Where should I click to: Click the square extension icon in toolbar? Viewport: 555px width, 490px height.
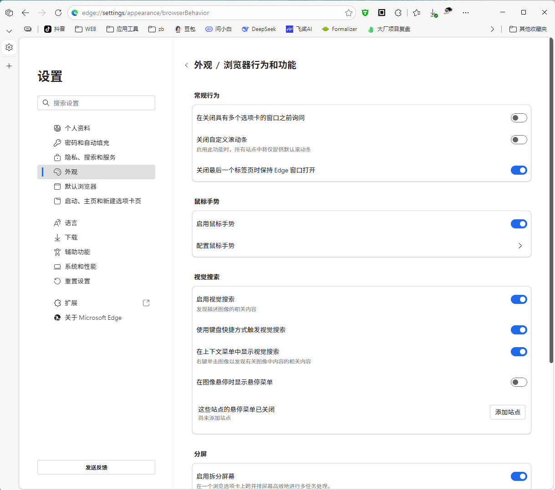382,13
